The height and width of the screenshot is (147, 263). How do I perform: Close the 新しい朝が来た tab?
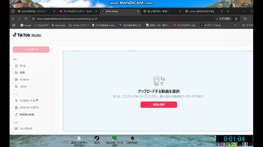180,11
